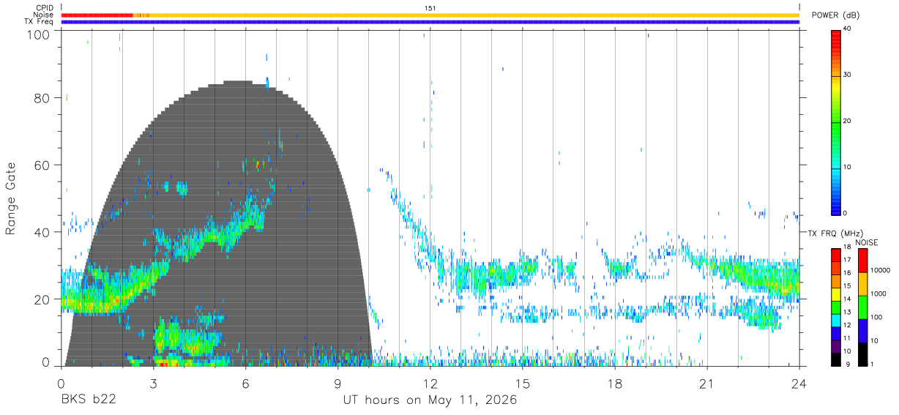Click the 13 label on the TX frequency legend
The image size is (899, 415).
tap(847, 313)
